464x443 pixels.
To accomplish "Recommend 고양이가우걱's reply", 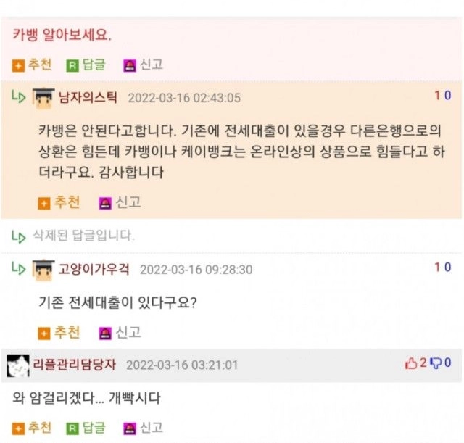I will coord(59,333).
